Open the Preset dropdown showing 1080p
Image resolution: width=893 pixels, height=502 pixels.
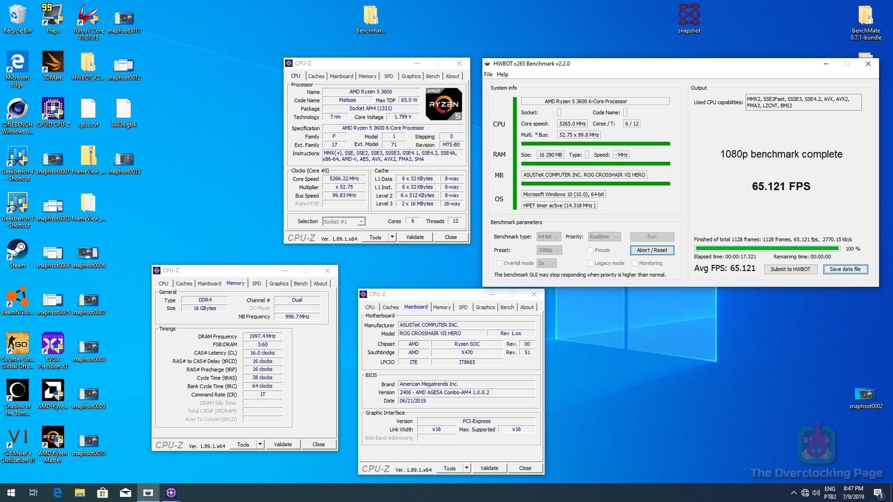click(550, 250)
